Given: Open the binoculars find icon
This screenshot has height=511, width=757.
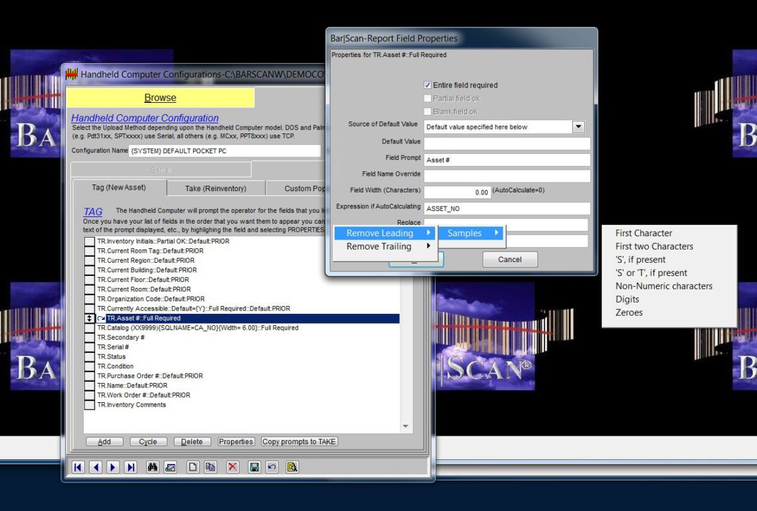Looking at the screenshot, I should (x=153, y=467).
